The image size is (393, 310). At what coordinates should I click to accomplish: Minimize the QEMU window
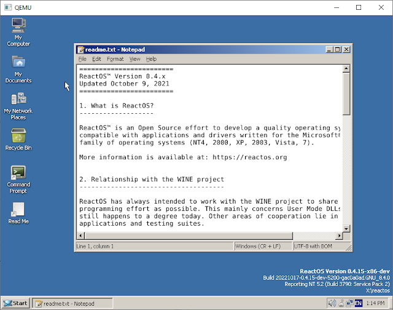[337, 7]
